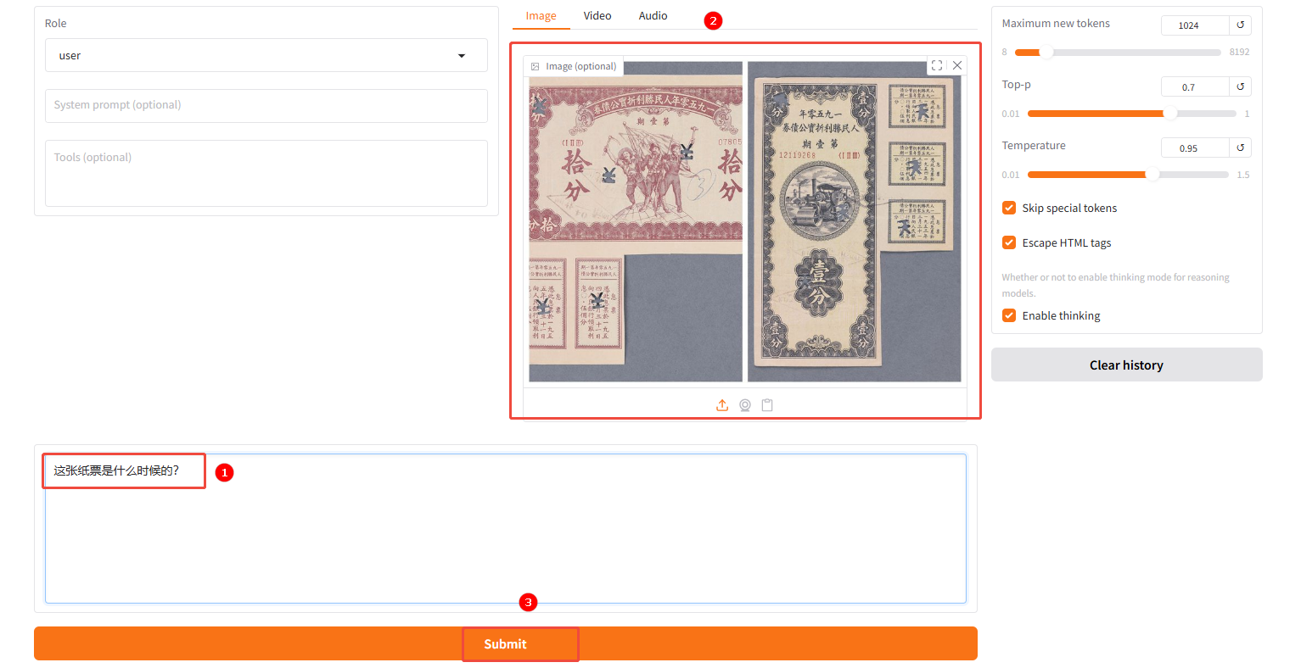Open the image in fullscreen view
The width and height of the screenshot is (1301, 668).
(937, 65)
